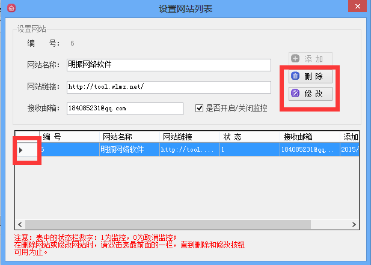Toggle 是否开启/关闭监控 checkbox
The height and width of the screenshot is (265, 371).
(199, 109)
